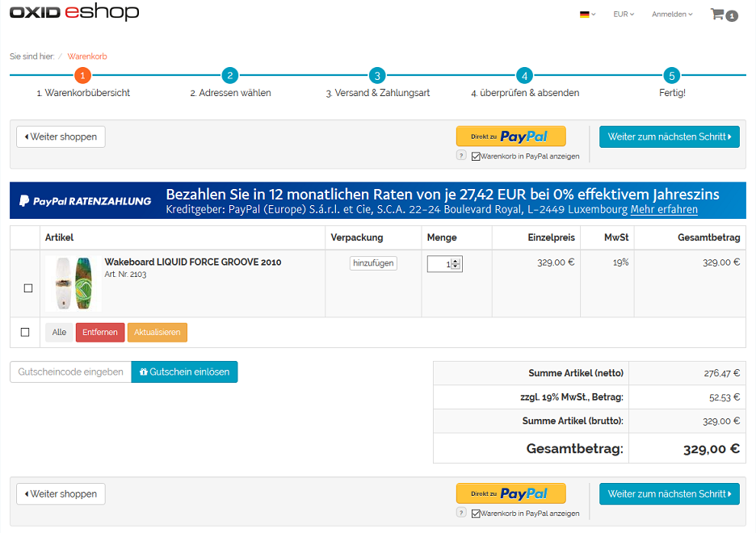
Task: Decrease quantity with the stepper down arrow
Action: click(x=456, y=266)
